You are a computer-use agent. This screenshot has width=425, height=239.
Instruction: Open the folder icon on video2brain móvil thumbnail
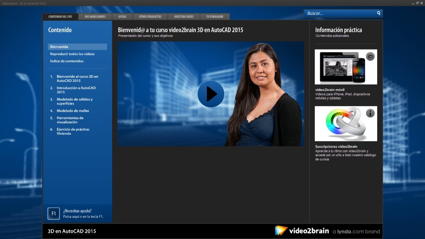coord(370,56)
